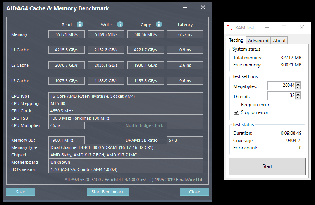Decrease Megabytes value with down arrow
Image resolution: width=315 pixels, height=205 pixels.
(298, 88)
